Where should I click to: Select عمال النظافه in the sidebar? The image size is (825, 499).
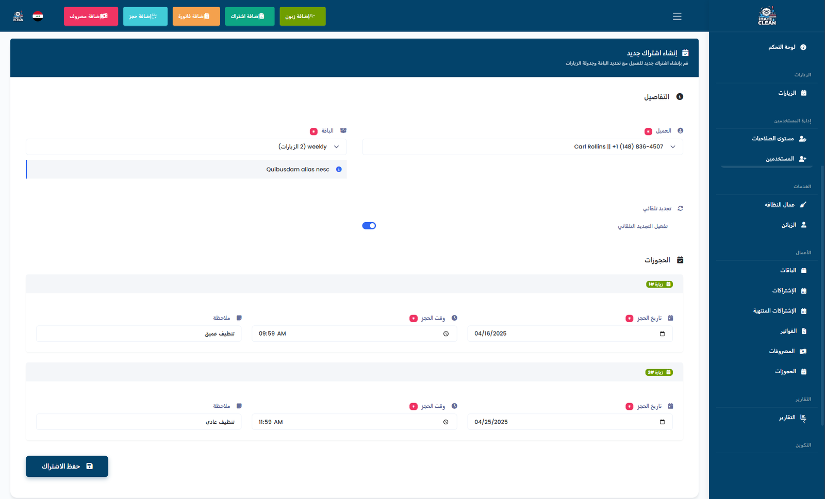[x=780, y=205]
